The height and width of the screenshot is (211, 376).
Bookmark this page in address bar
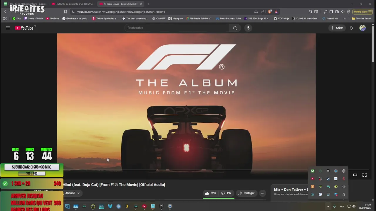(x=66, y=12)
